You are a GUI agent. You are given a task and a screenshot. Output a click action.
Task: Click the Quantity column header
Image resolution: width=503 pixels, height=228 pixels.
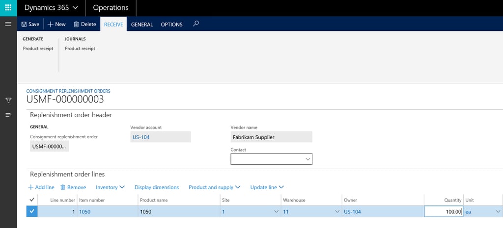(452, 200)
